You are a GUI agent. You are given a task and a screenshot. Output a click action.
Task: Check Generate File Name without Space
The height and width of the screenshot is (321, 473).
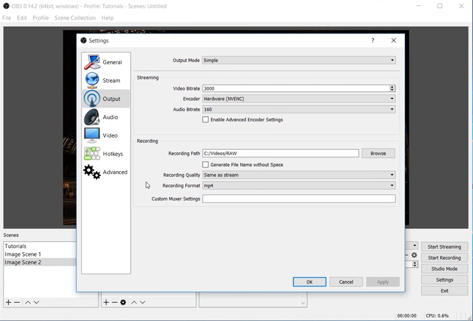pyautogui.click(x=205, y=164)
